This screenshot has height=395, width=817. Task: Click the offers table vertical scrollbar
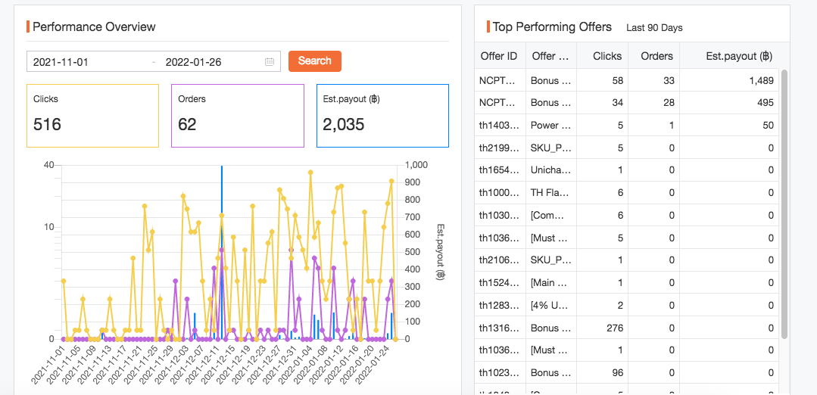[784, 204]
